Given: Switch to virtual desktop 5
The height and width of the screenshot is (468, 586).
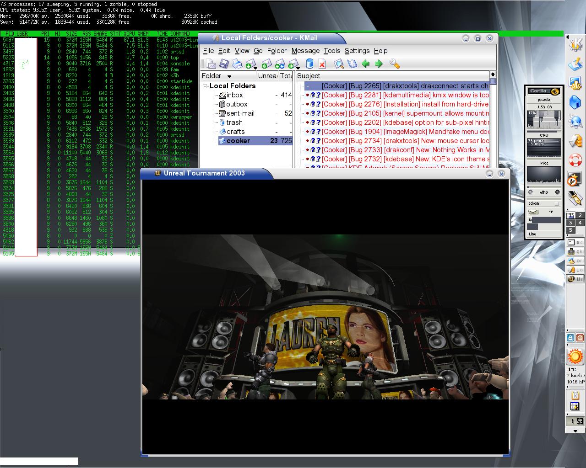Looking at the screenshot, I should point(570,230).
